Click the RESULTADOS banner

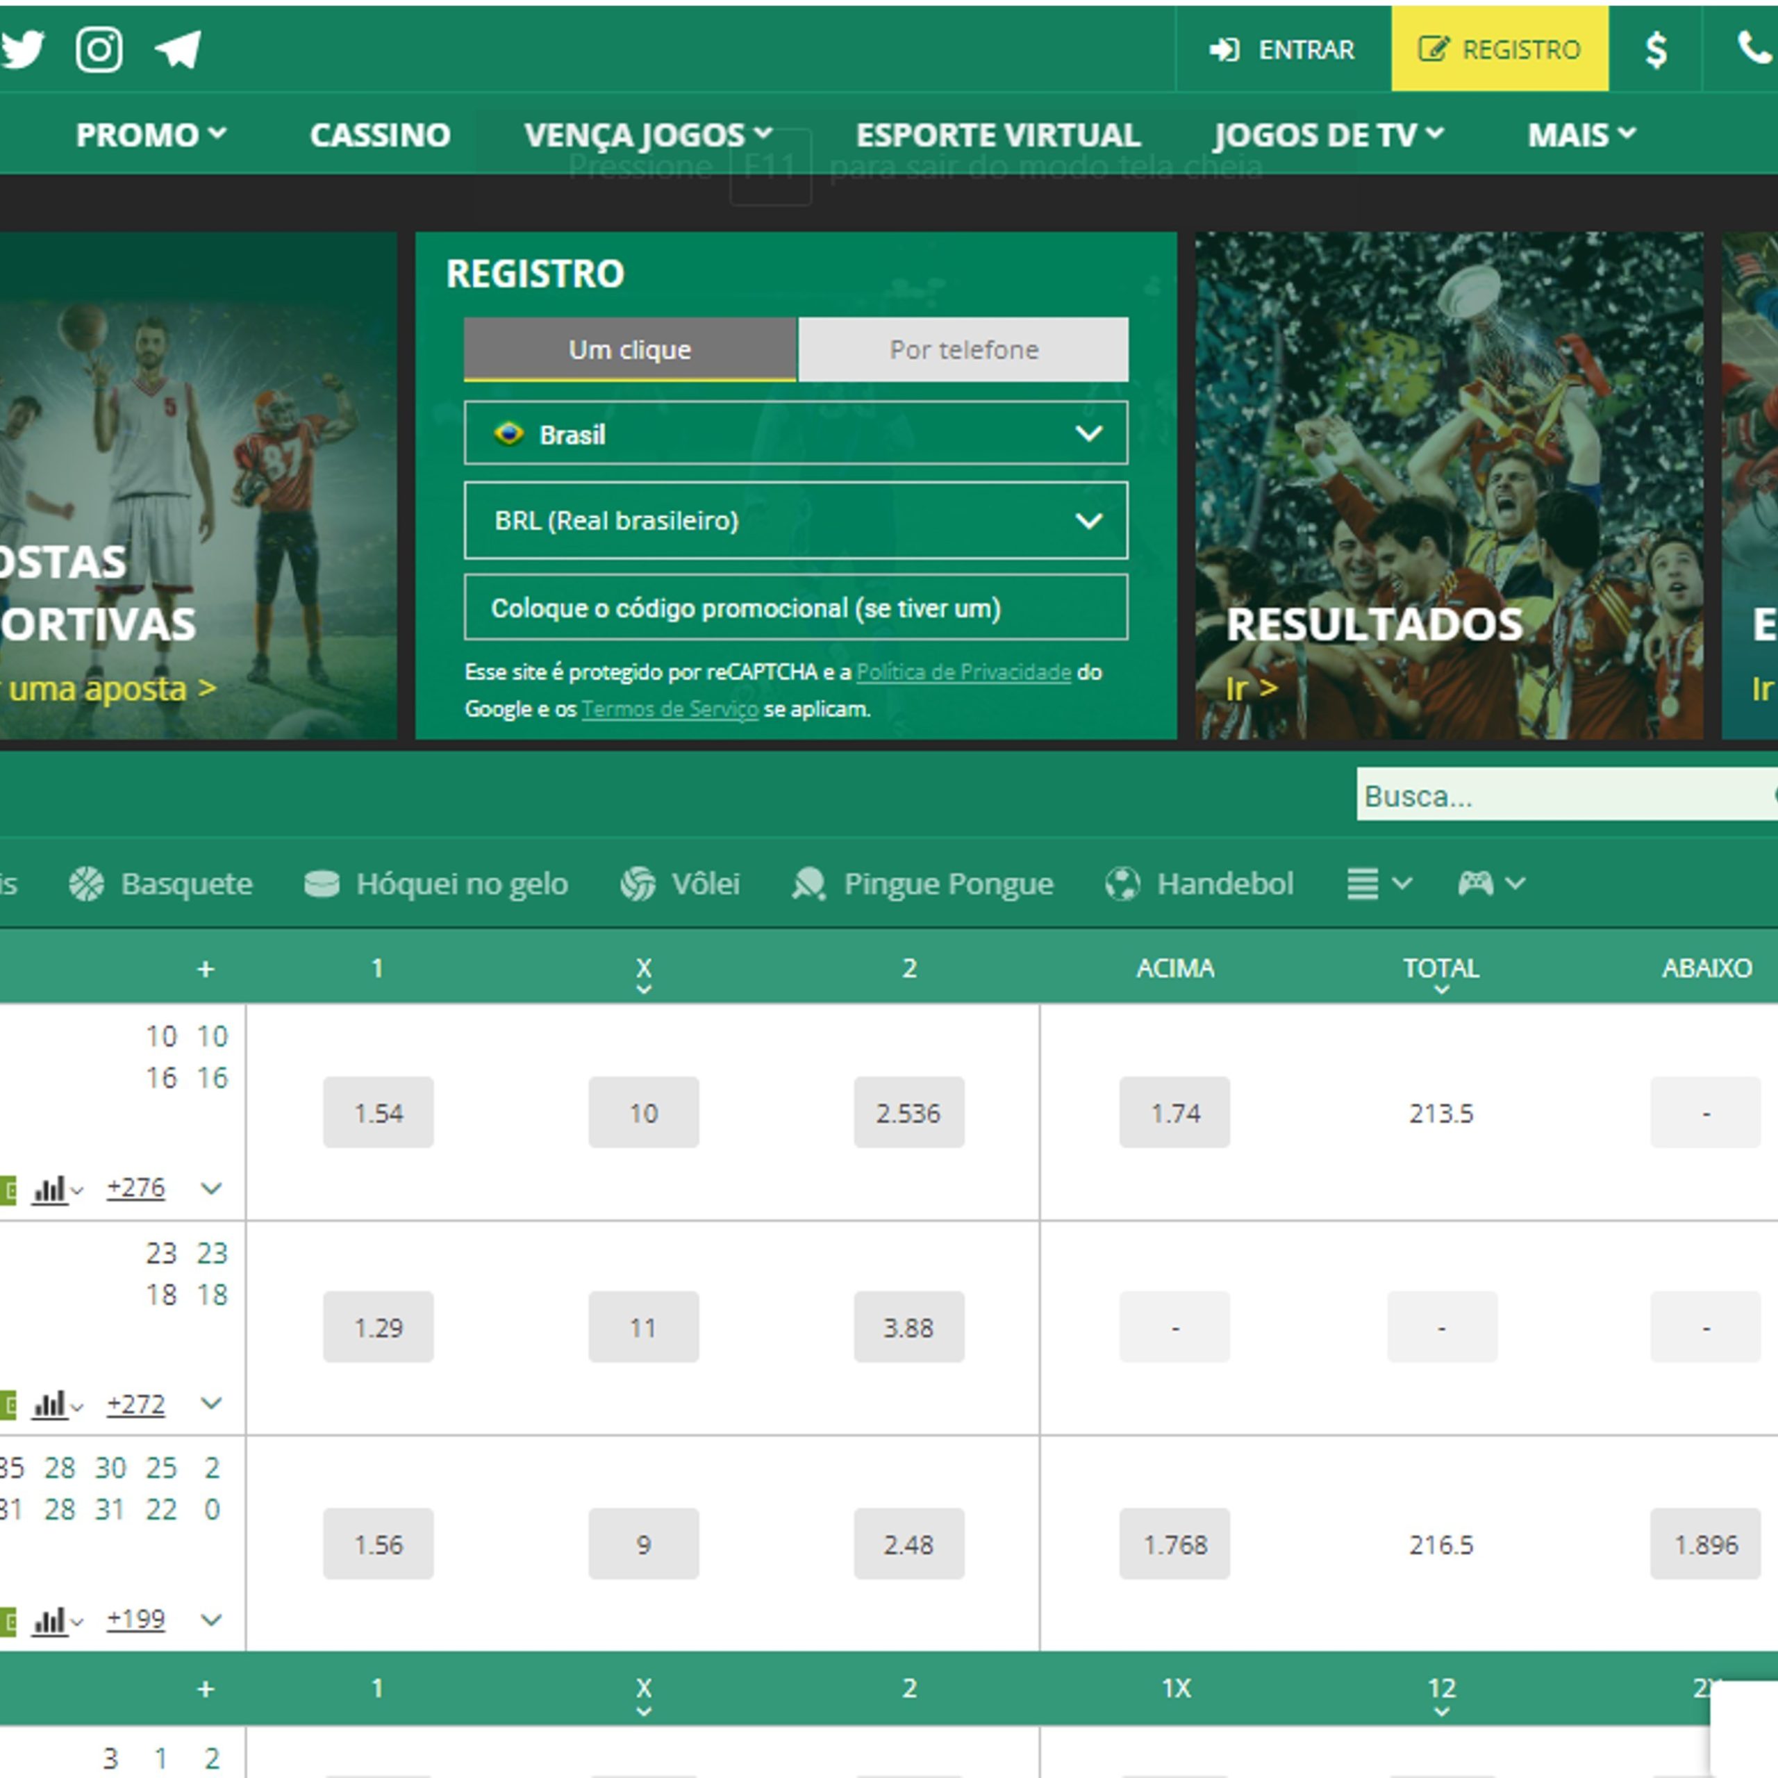pyautogui.click(x=1449, y=485)
